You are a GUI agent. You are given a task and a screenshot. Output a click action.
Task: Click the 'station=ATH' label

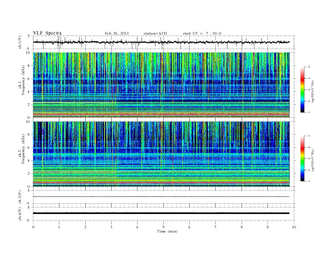click(x=155, y=33)
